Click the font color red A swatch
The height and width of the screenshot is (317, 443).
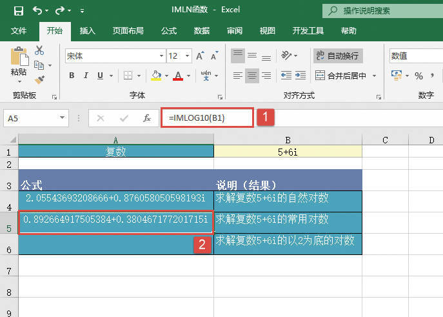coord(178,76)
